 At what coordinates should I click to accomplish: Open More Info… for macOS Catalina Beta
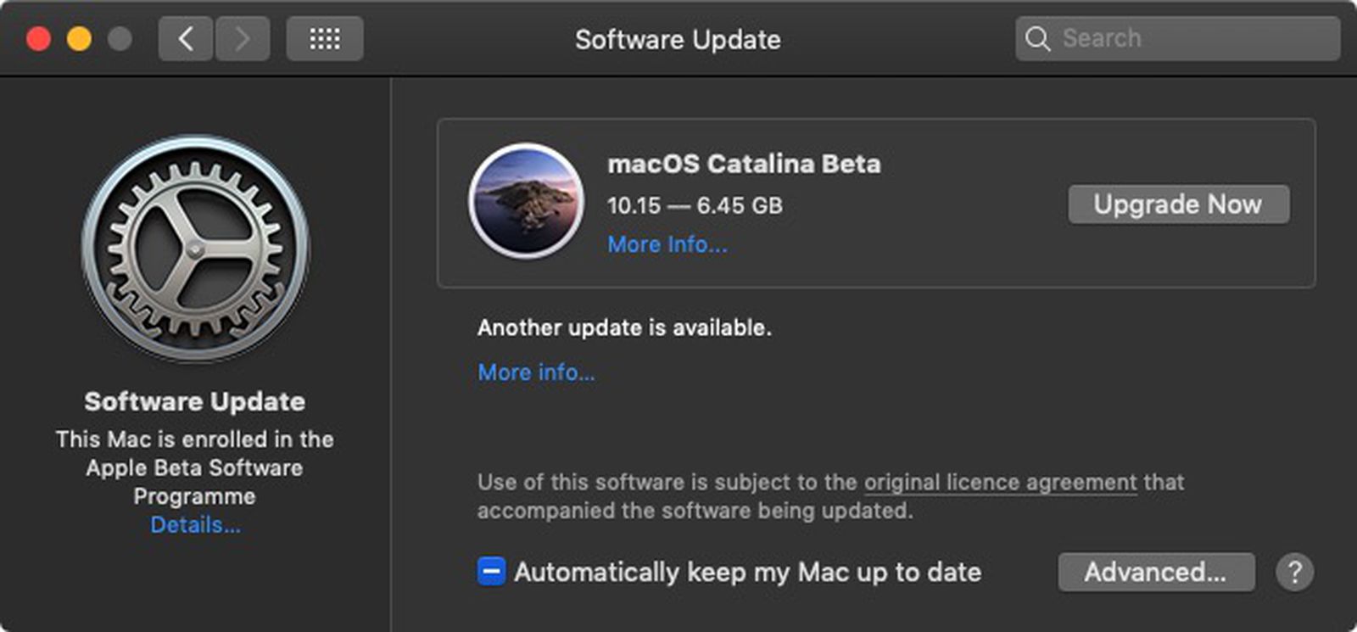pos(667,245)
